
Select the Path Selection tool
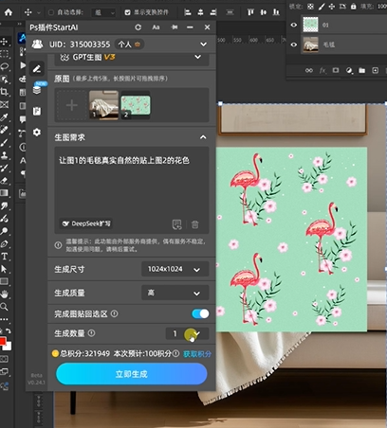pyautogui.click(x=5, y=269)
